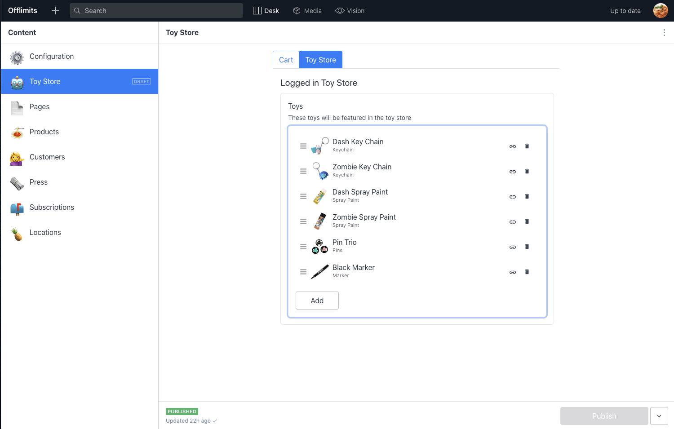Delete the Dash Spray Paint toy
The image size is (674, 429).
tap(527, 196)
